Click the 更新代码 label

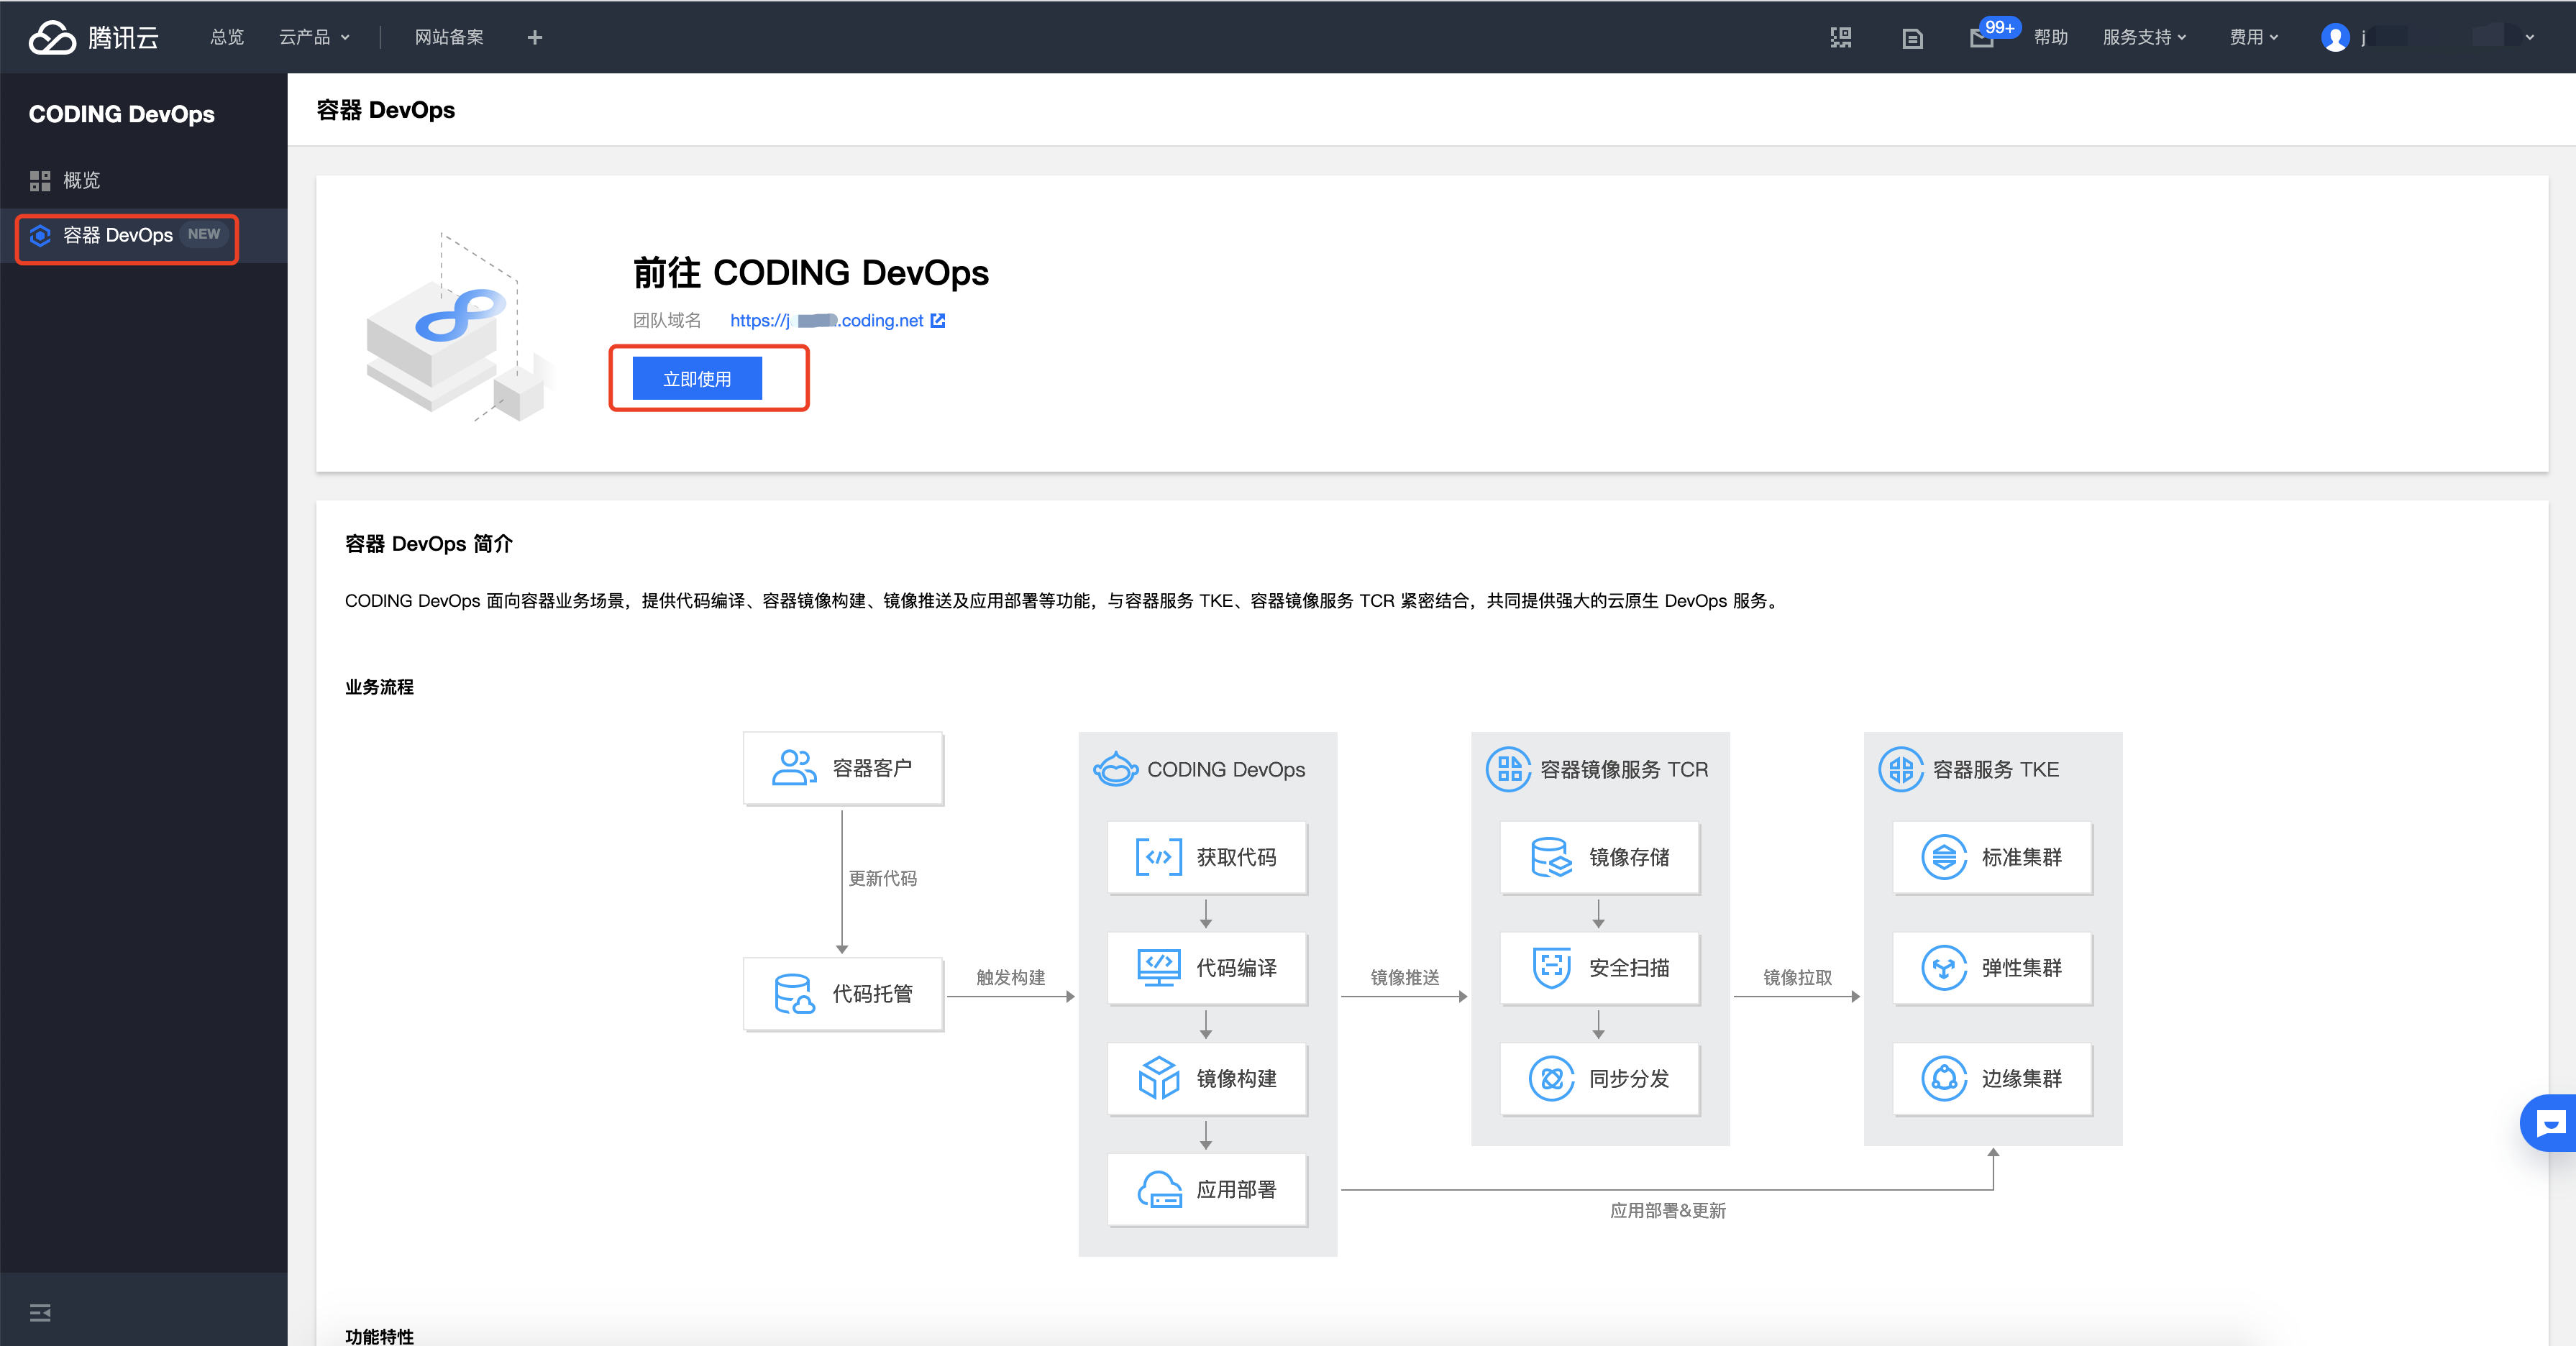tap(882, 878)
